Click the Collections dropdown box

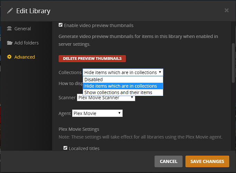click(x=122, y=72)
